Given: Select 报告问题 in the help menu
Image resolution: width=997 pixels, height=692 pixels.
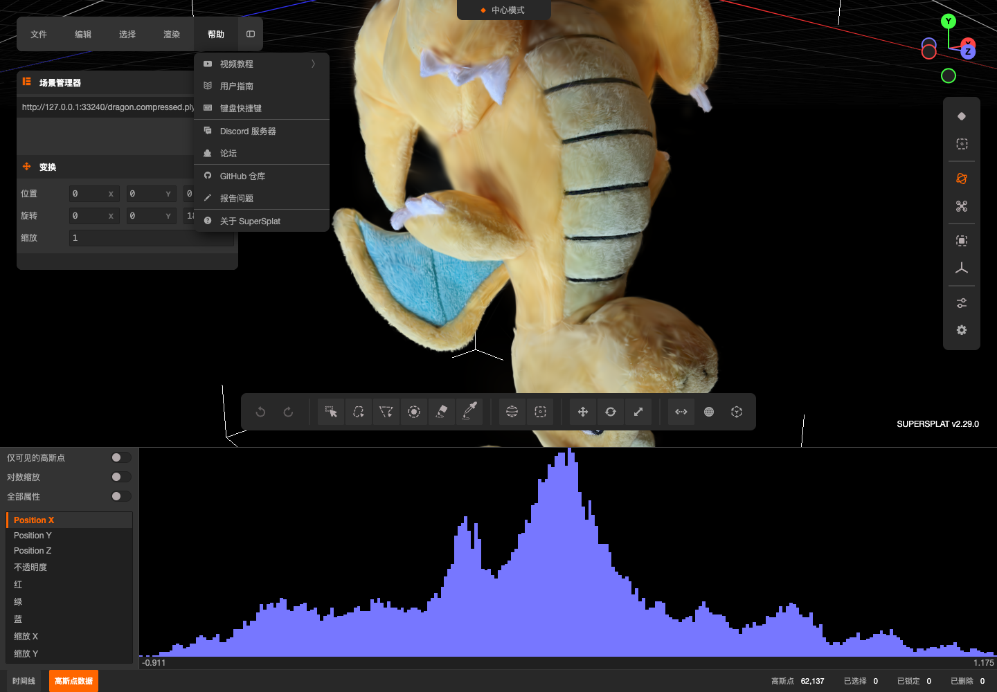Looking at the screenshot, I should pyautogui.click(x=262, y=198).
